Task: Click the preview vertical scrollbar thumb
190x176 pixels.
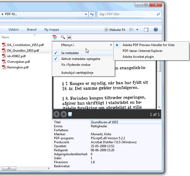Action: point(159,66)
